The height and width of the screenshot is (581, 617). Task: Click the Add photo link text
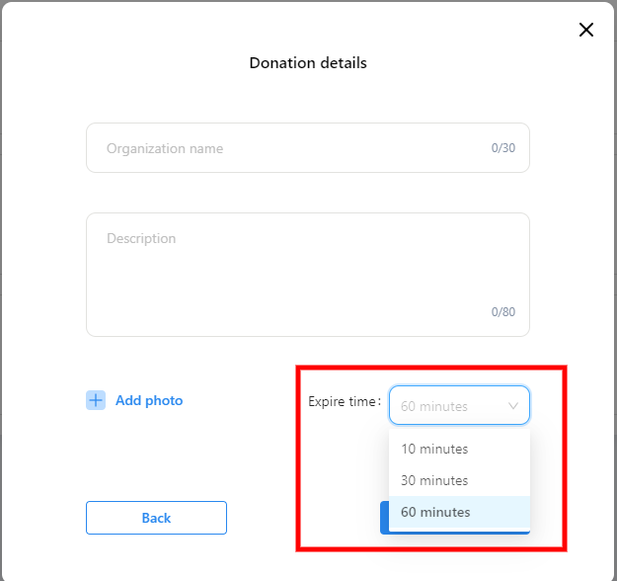coord(149,400)
